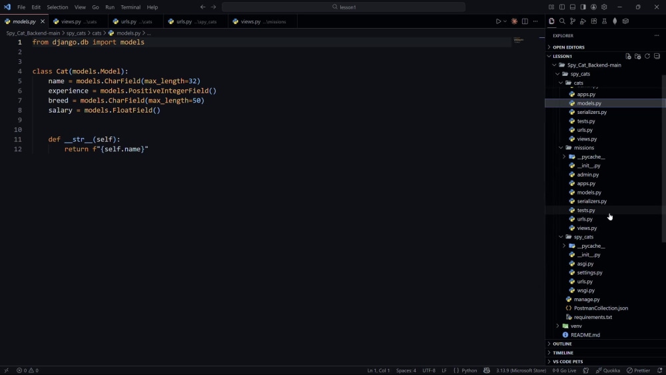Go back with the navigation arrow

click(202, 7)
